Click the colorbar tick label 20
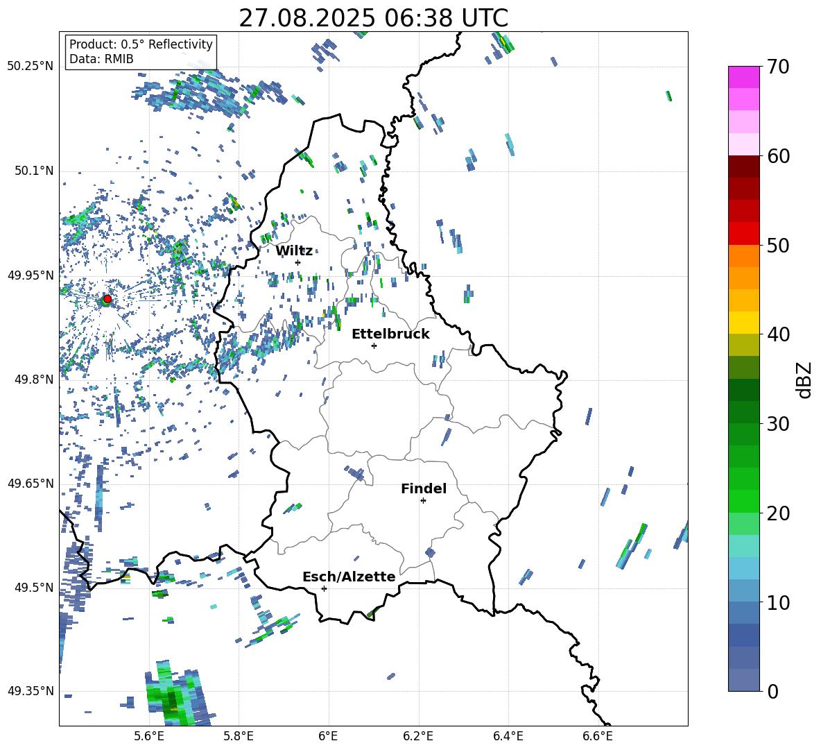 [x=777, y=513]
